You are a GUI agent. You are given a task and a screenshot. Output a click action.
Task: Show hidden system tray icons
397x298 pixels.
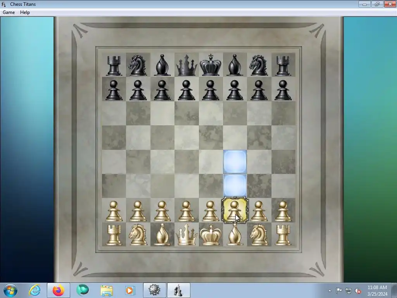pyautogui.click(x=330, y=291)
